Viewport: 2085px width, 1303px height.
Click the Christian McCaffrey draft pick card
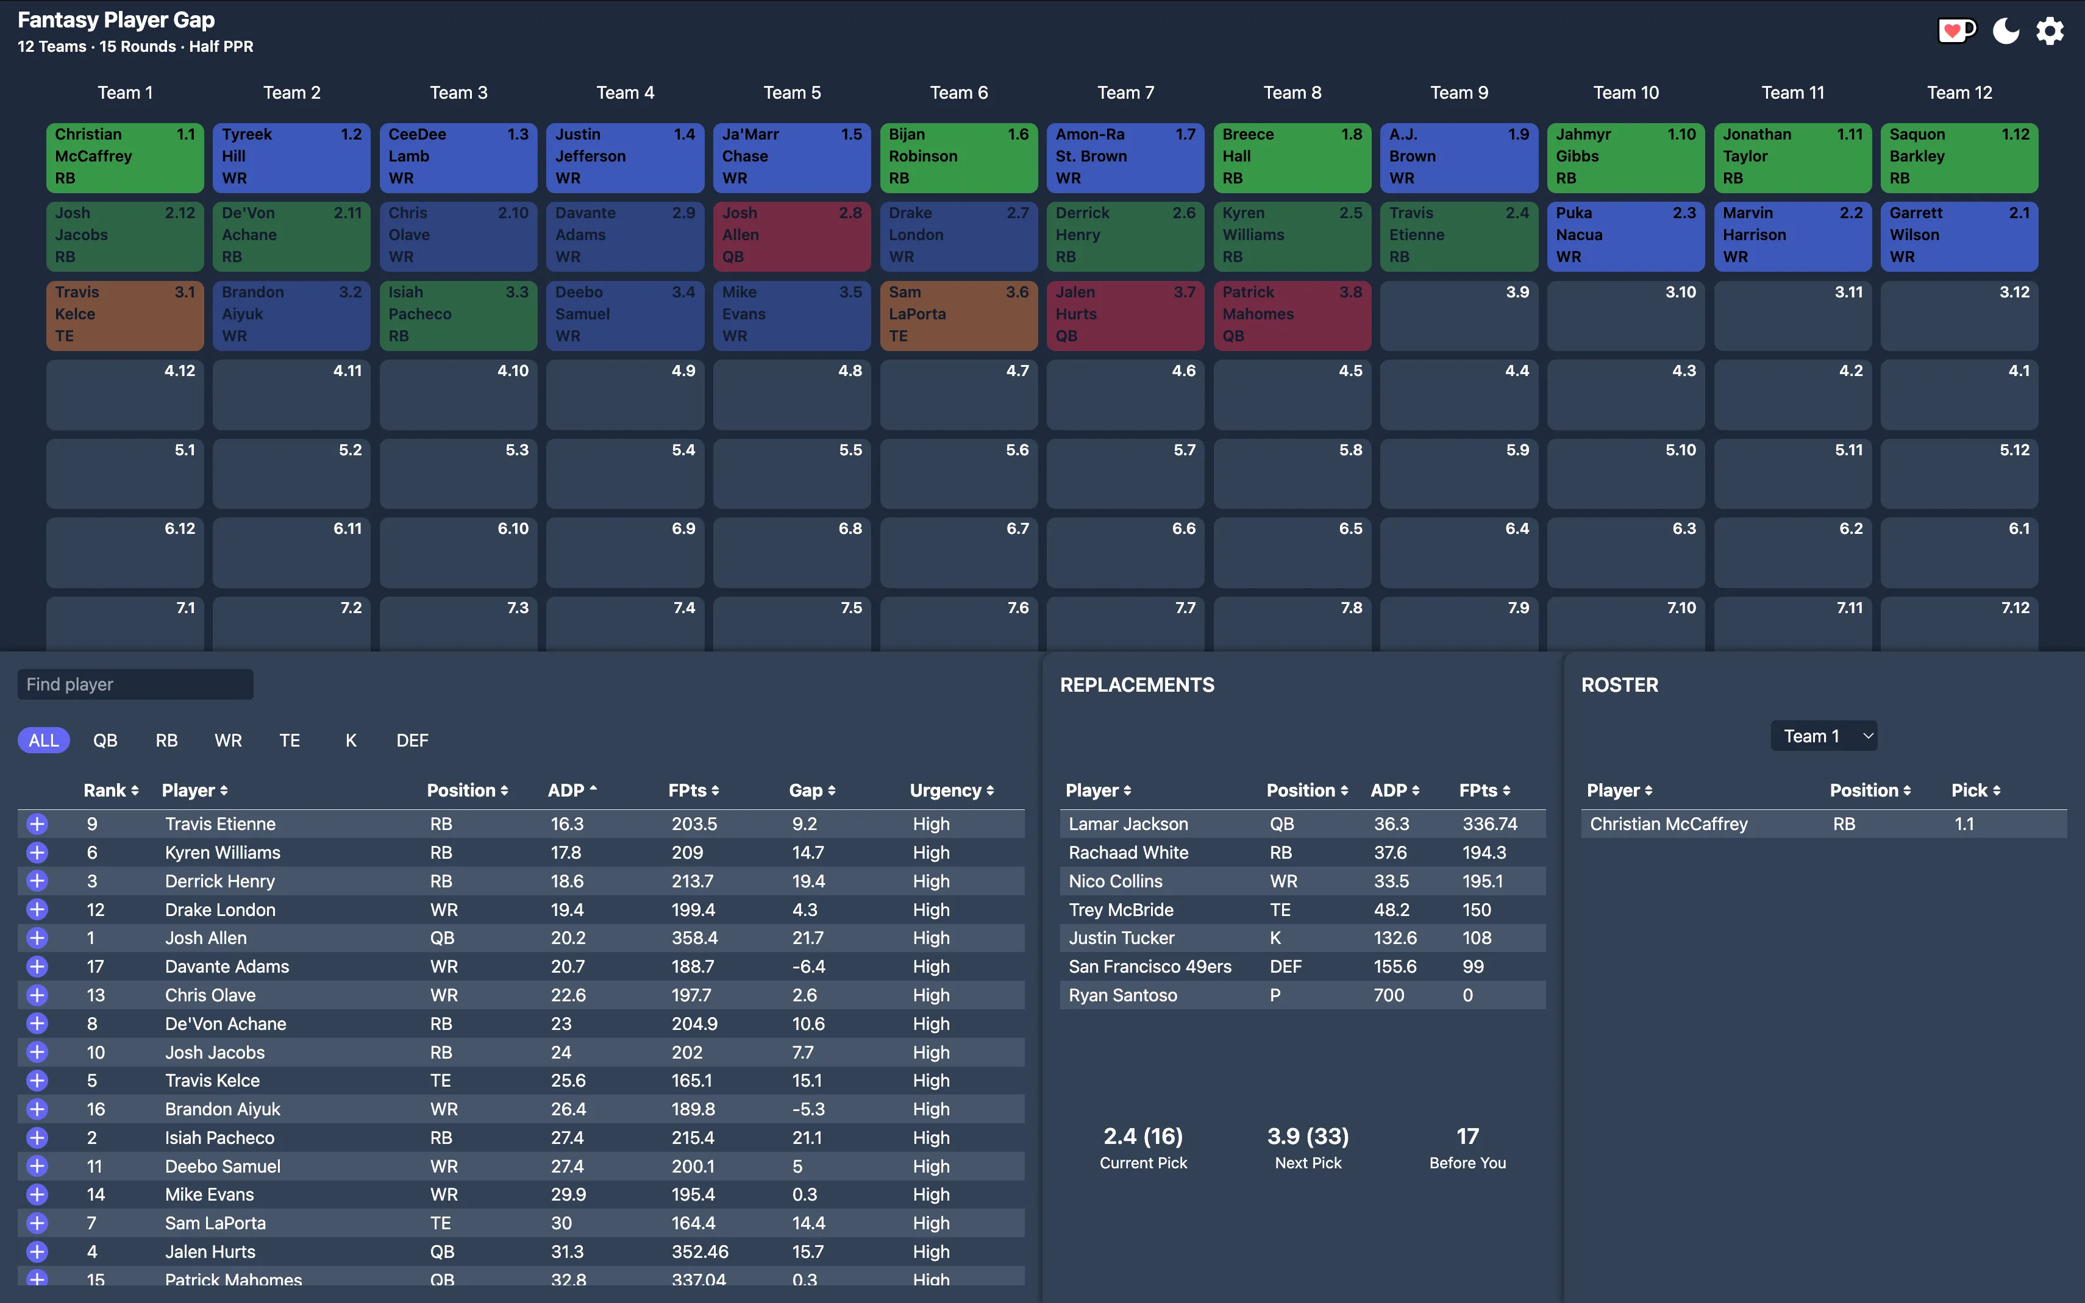[125, 157]
